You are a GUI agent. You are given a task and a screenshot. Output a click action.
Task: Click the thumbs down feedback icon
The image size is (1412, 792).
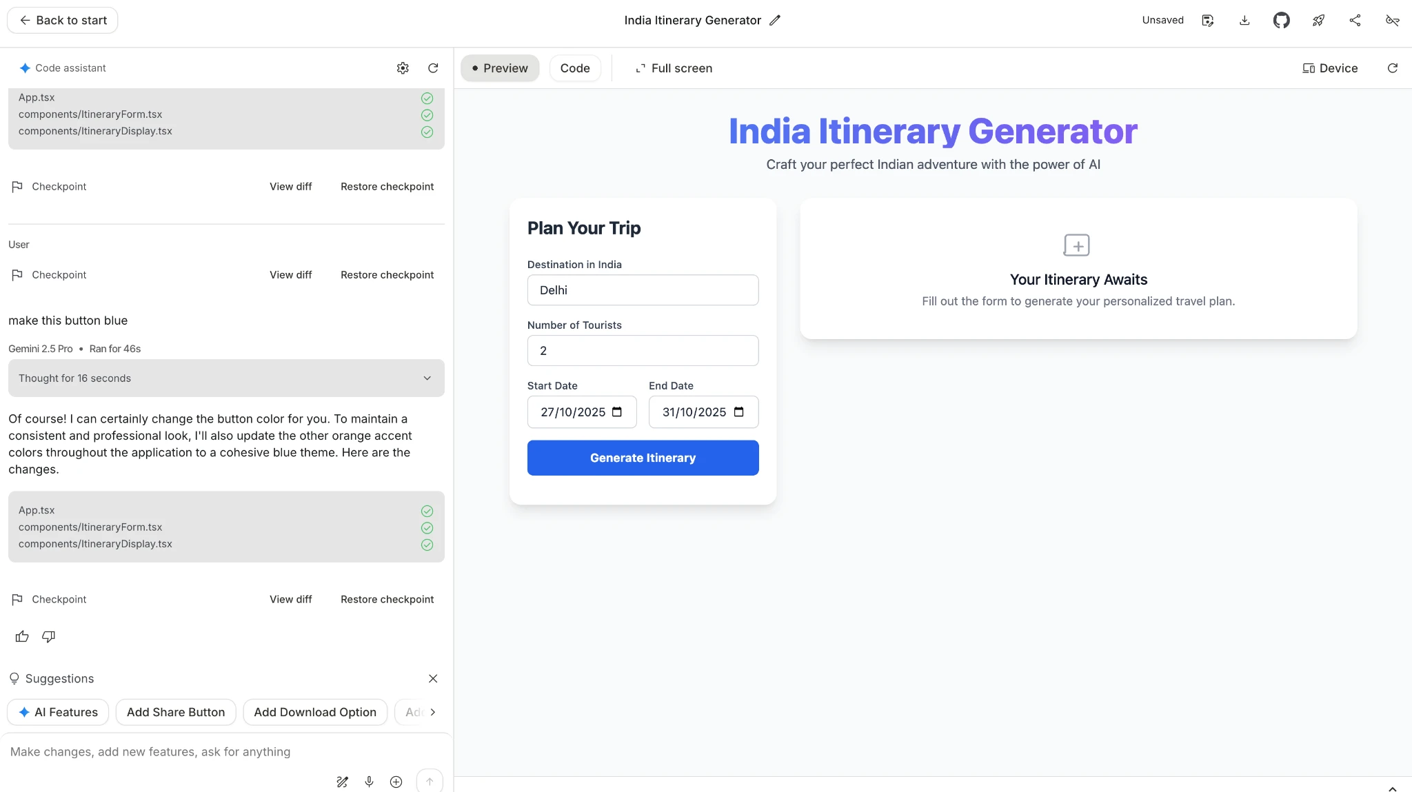click(x=48, y=636)
